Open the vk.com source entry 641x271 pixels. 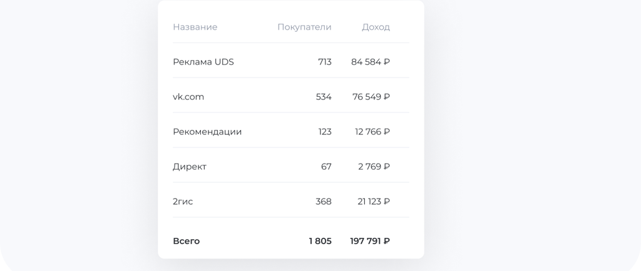tap(188, 97)
